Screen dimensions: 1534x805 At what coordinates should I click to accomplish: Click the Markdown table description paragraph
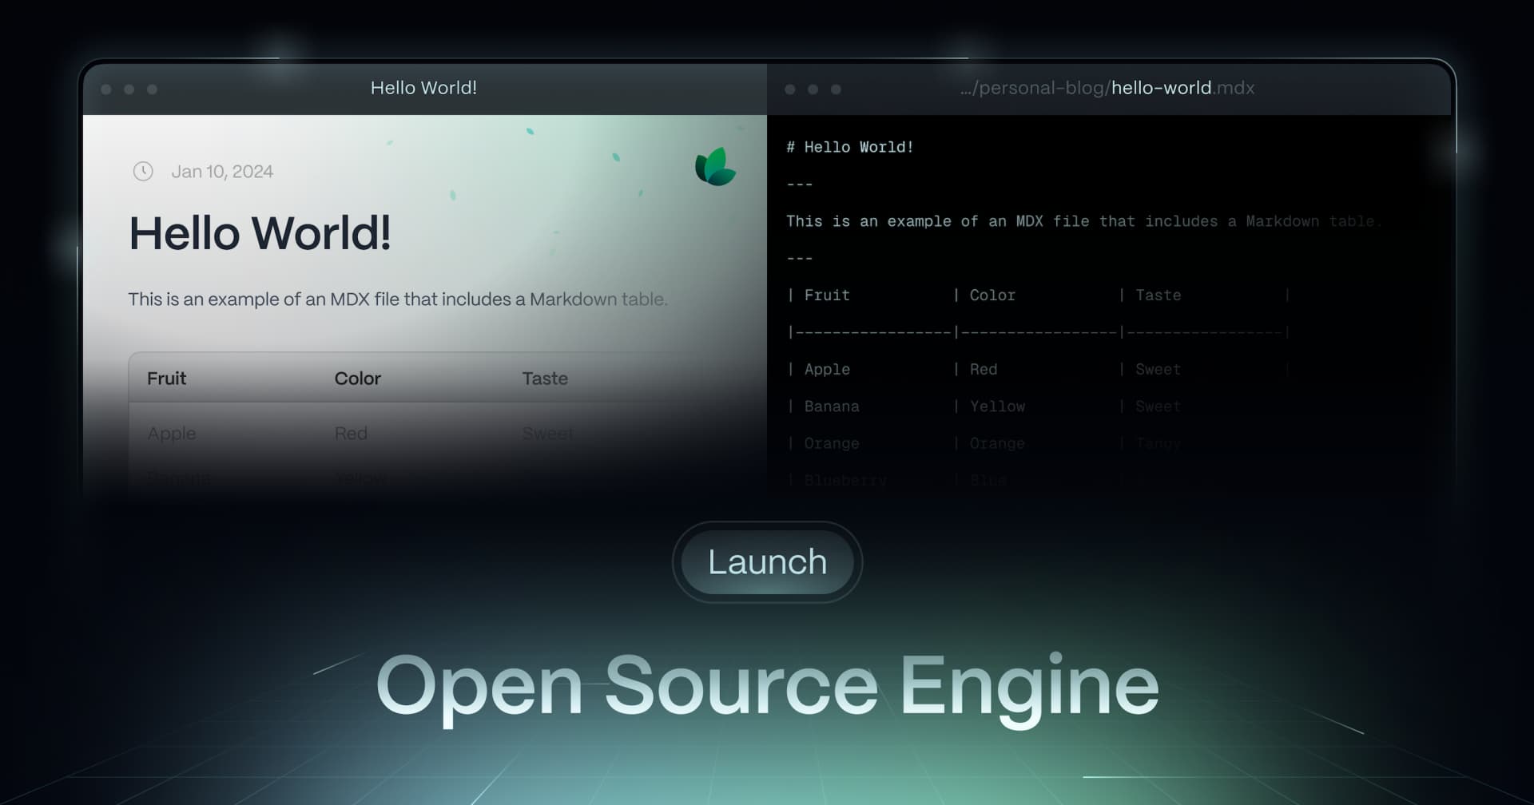click(x=397, y=299)
